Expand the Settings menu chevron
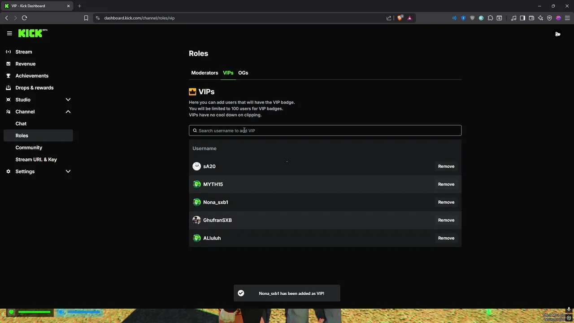The image size is (574, 323). 68,171
